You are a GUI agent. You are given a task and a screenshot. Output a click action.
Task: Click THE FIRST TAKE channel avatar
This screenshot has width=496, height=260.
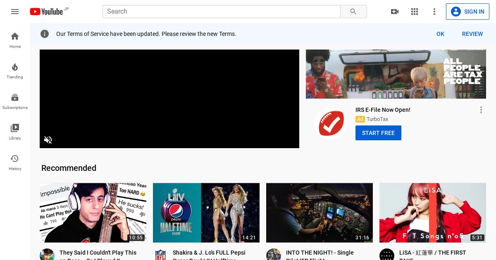pos(387,255)
